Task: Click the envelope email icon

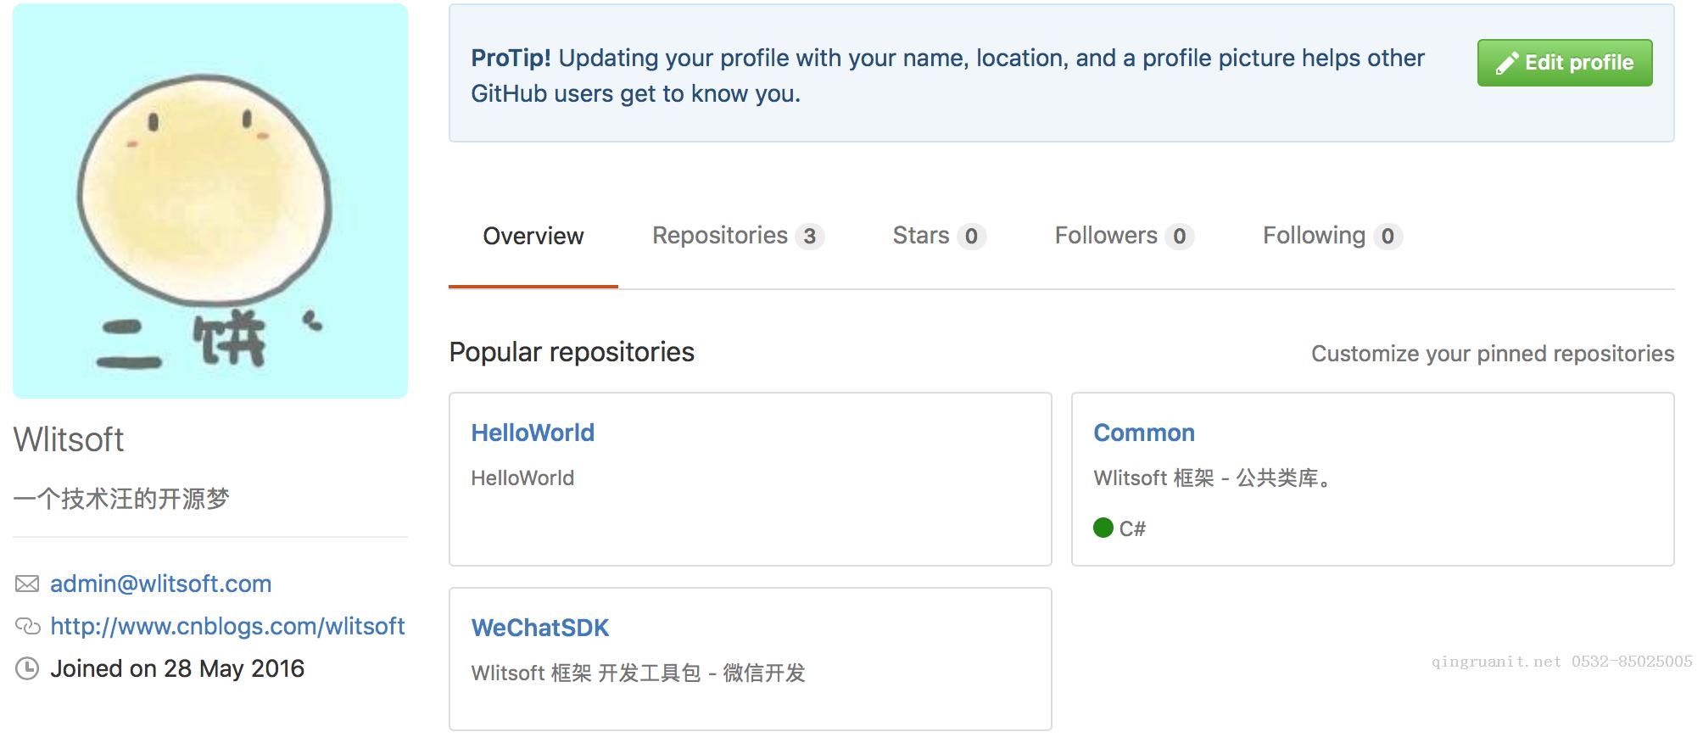Action: pos(27,584)
